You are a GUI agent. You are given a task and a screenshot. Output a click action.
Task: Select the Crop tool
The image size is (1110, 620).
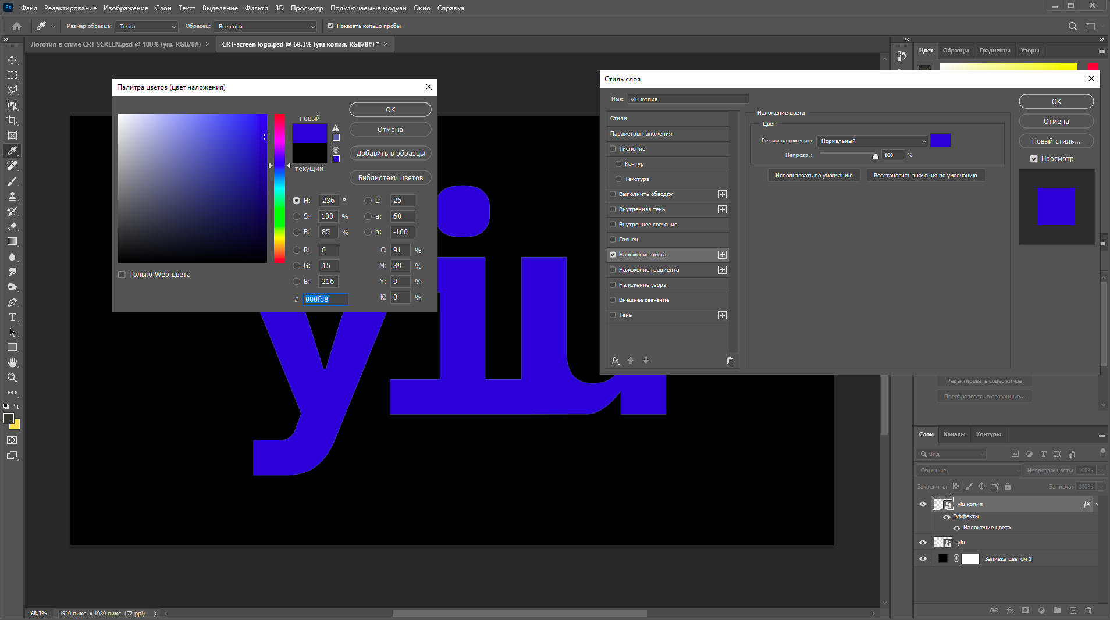coord(12,120)
